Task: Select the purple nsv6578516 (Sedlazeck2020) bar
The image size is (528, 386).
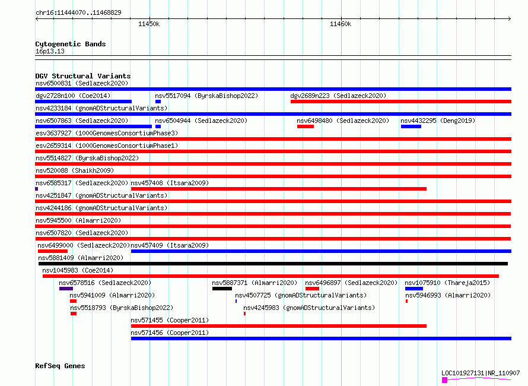Action: pyautogui.click(x=66, y=289)
